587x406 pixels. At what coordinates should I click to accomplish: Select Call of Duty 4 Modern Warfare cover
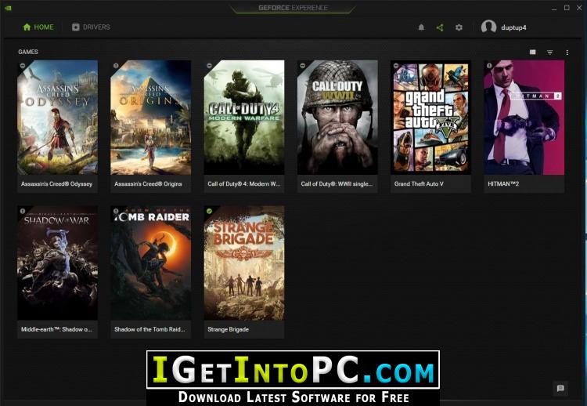(244, 118)
